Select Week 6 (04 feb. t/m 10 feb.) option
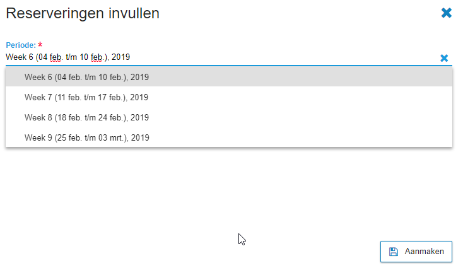 coord(229,77)
